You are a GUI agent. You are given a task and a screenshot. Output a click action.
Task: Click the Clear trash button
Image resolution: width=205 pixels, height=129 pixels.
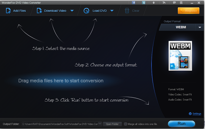[x=132, y=11]
